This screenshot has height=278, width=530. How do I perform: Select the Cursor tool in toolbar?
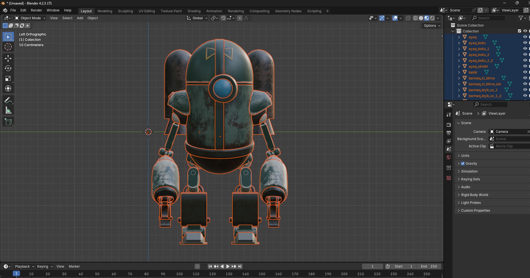coord(8,47)
